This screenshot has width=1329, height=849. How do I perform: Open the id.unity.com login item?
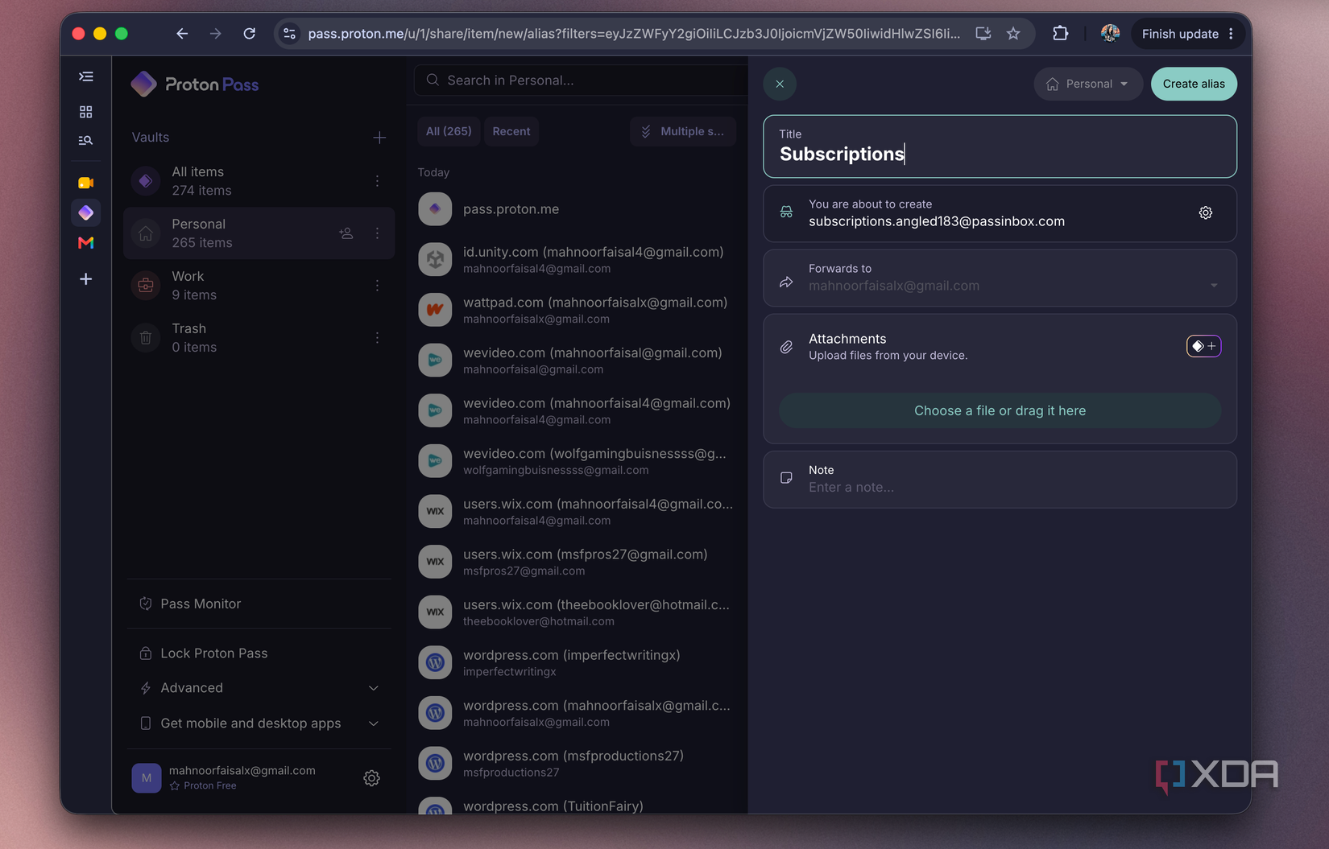(x=577, y=259)
